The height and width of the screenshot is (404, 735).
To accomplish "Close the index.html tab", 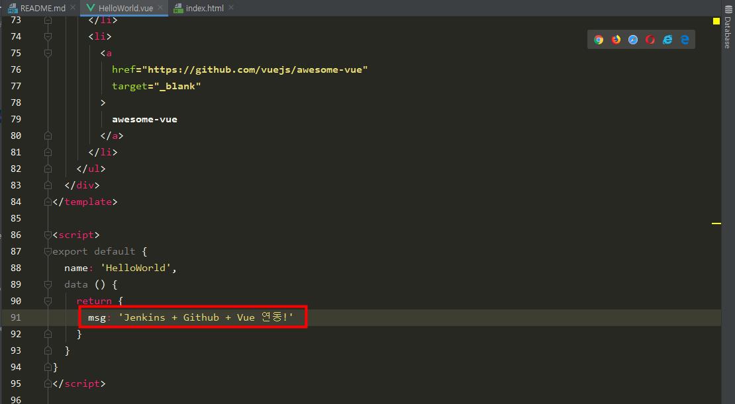I will [x=231, y=7].
